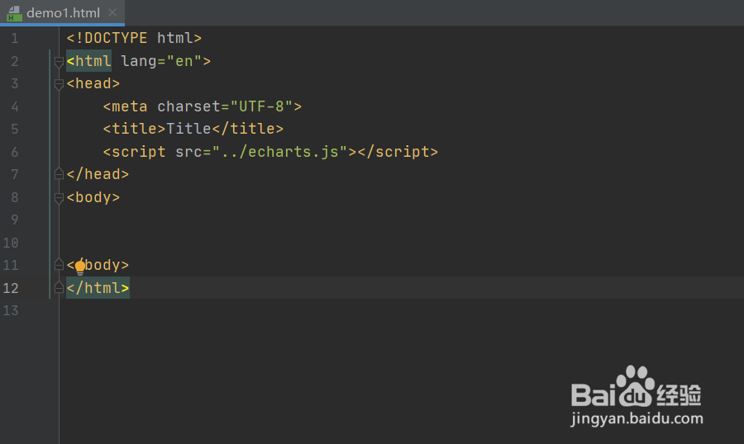Click the closing </script> tag

398,152
